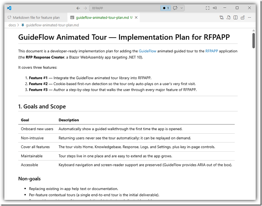This screenshot has height=206, width=262.
Task: Click the fullscreen brackets icon
Action: tap(208, 8)
